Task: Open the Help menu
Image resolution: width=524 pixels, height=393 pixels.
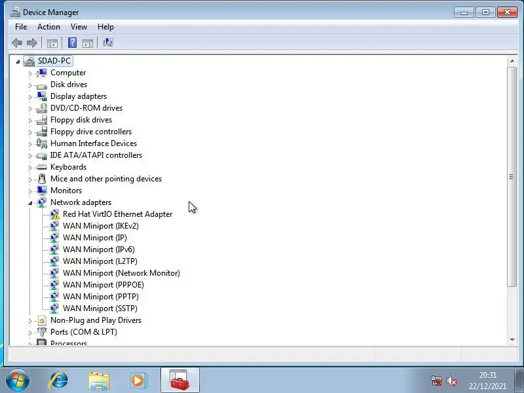Action: 105,27
